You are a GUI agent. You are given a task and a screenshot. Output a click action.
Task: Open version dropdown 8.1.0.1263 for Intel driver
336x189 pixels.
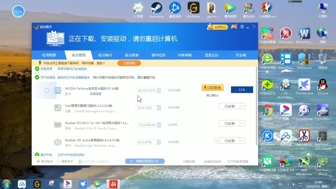pos(159,108)
